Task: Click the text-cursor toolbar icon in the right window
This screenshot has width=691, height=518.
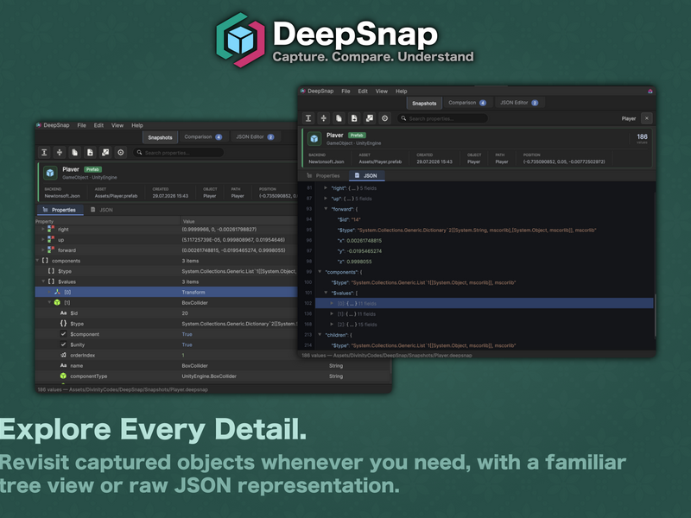Action: (308, 118)
